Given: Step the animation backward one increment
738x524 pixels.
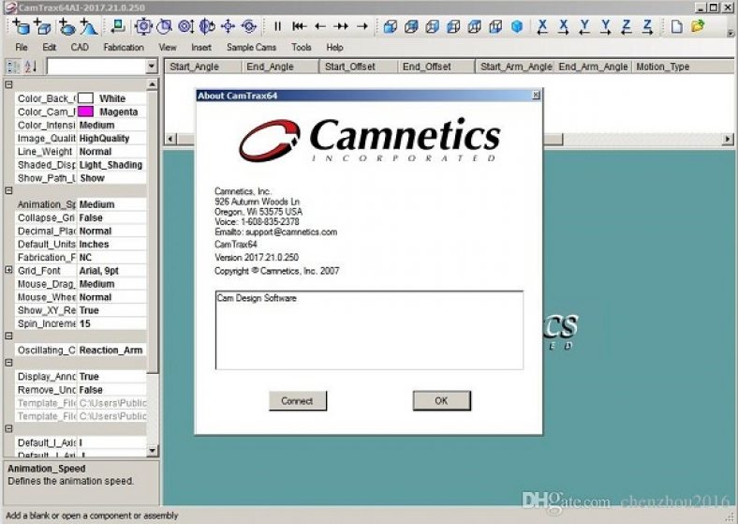Looking at the screenshot, I should 320,26.
